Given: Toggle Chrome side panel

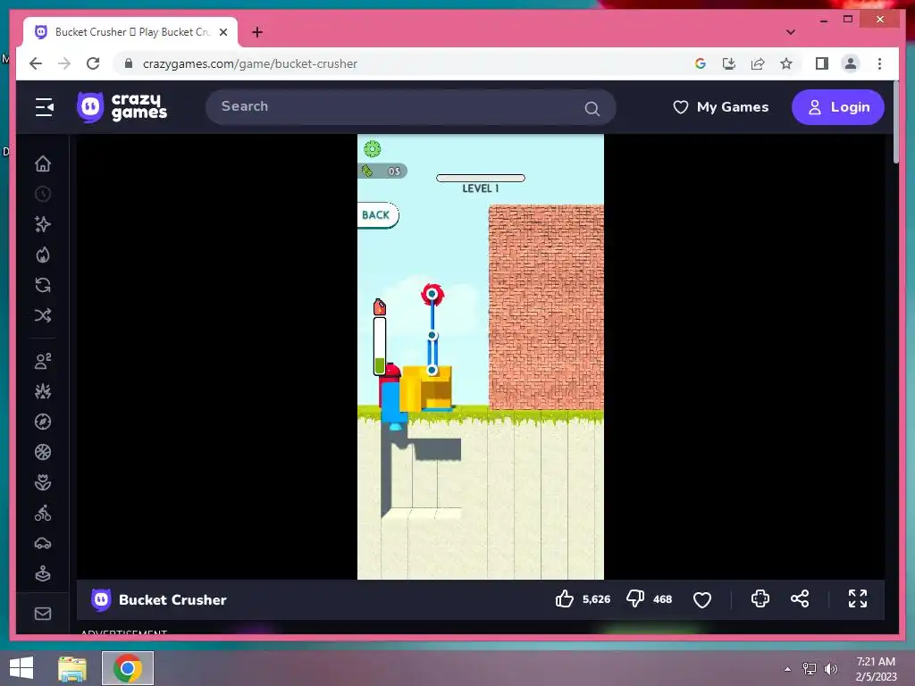Looking at the screenshot, I should (822, 63).
